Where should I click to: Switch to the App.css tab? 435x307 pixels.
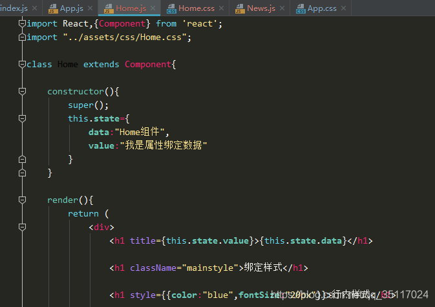(322, 8)
